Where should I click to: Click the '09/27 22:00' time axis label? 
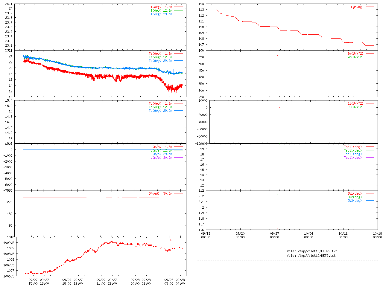point(112,282)
